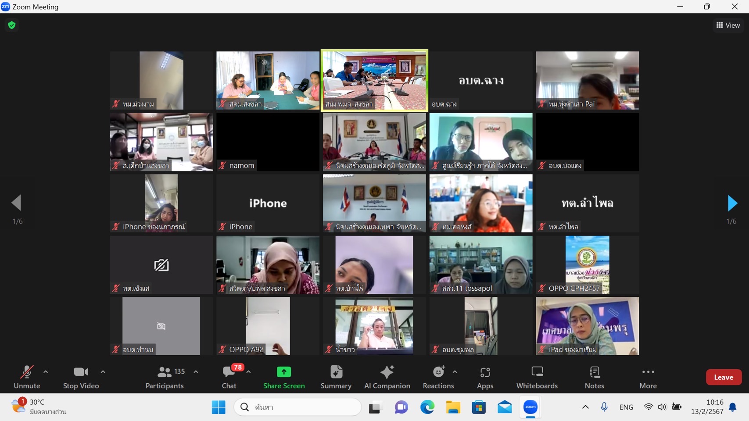Click the tray microphone icon
The height and width of the screenshot is (421, 749).
tap(604, 407)
